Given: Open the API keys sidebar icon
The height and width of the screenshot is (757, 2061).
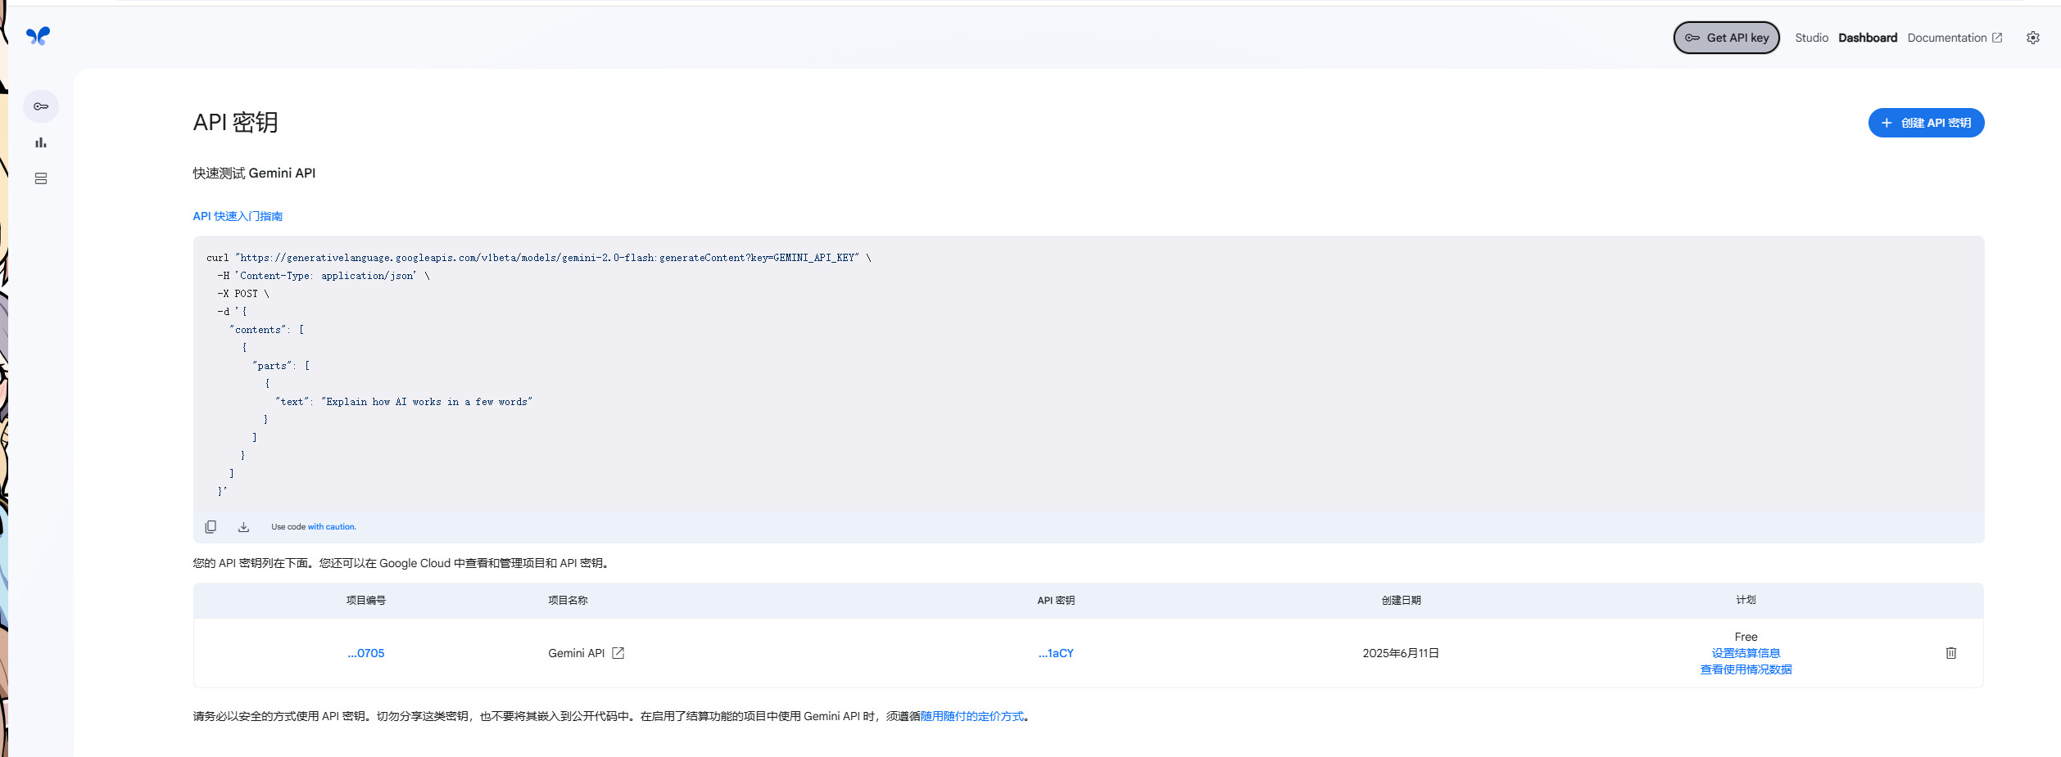Looking at the screenshot, I should click(x=41, y=106).
